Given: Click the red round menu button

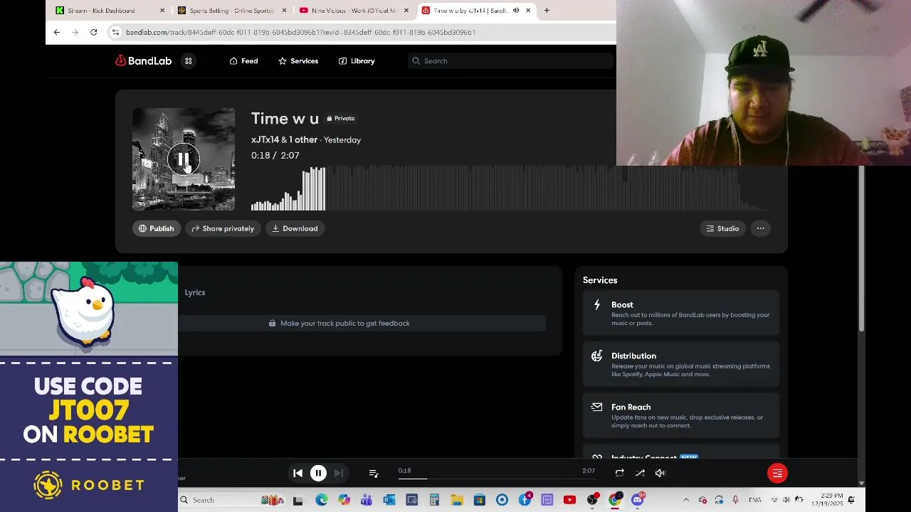Looking at the screenshot, I should [x=777, y=473].
